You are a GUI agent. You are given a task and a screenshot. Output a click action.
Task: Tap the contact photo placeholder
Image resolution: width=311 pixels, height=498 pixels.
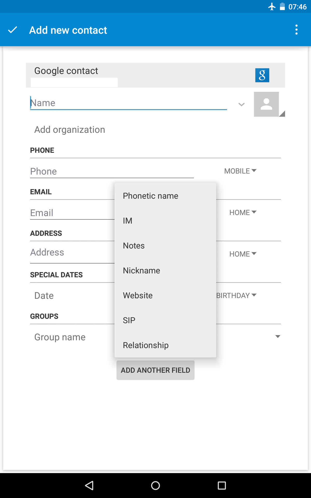[x=266, y=104]
